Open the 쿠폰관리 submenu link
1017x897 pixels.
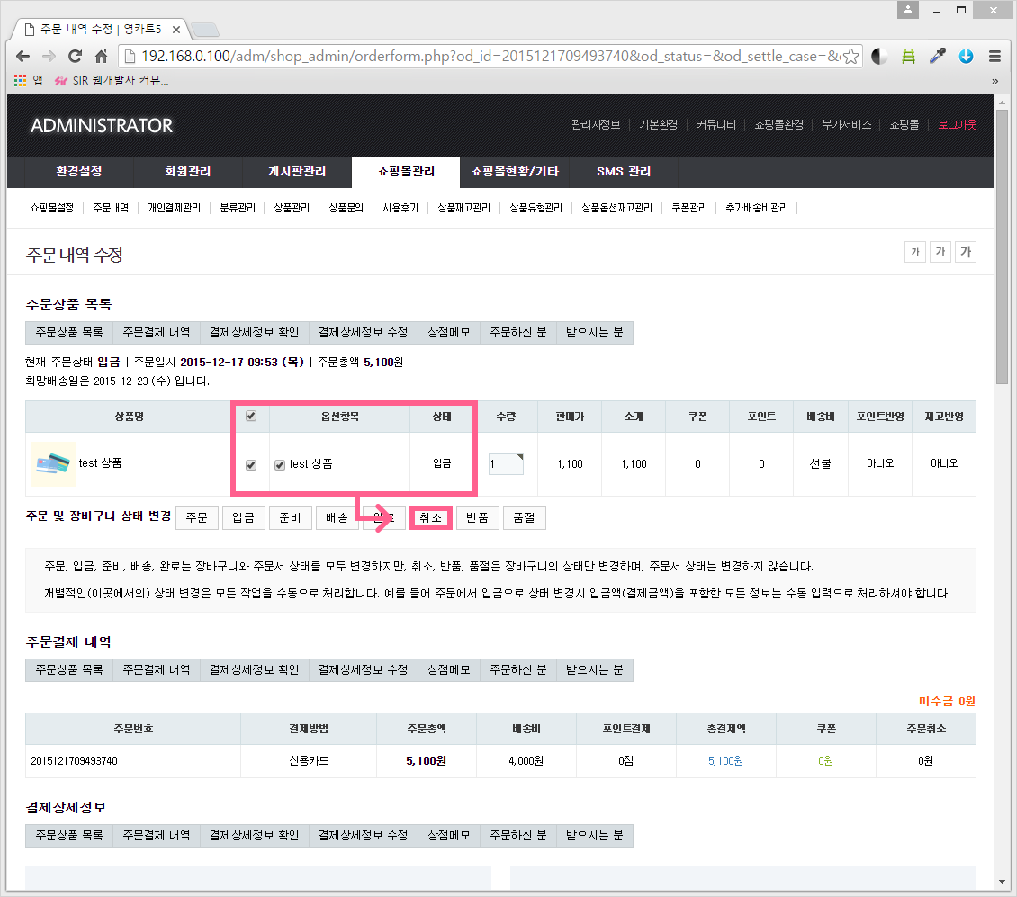pyautogui.click(x=689, y=208)
